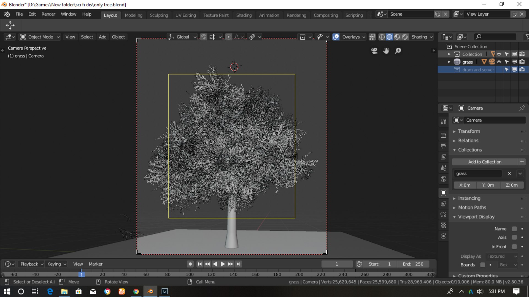529x297 pixels.
Task: Enable the Name viewport display checkbox
Action: click(x=514, y=229)
